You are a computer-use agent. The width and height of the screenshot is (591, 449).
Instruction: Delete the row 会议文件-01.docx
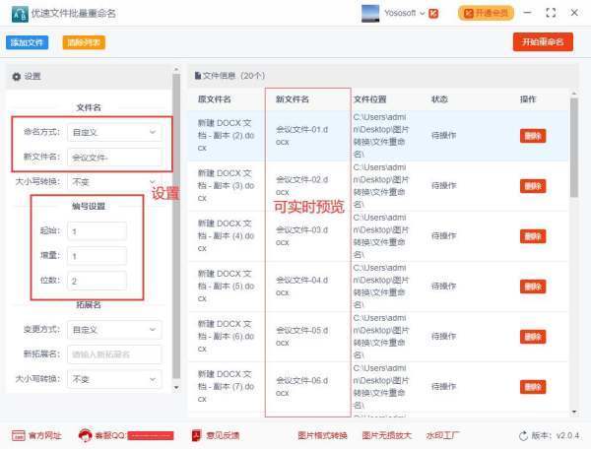coord(532,136)
